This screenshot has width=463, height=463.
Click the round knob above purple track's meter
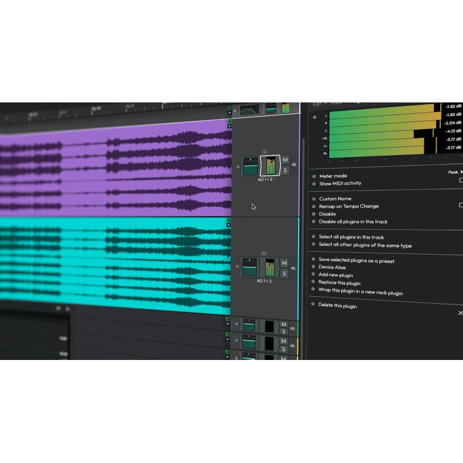(264, 152)
